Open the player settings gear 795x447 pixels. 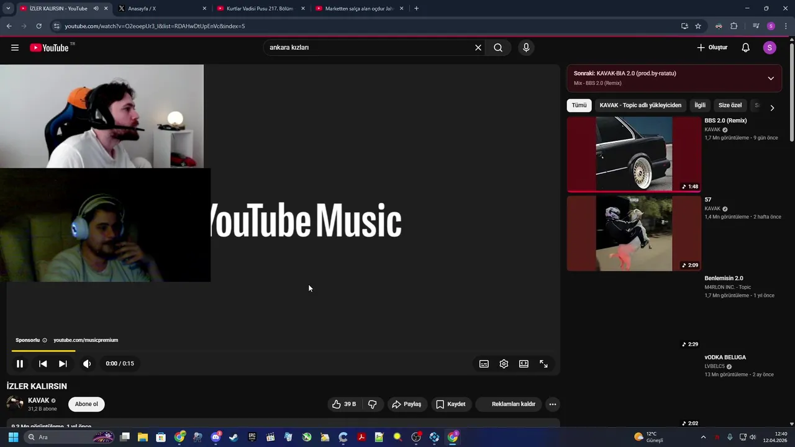coord(504,364)
